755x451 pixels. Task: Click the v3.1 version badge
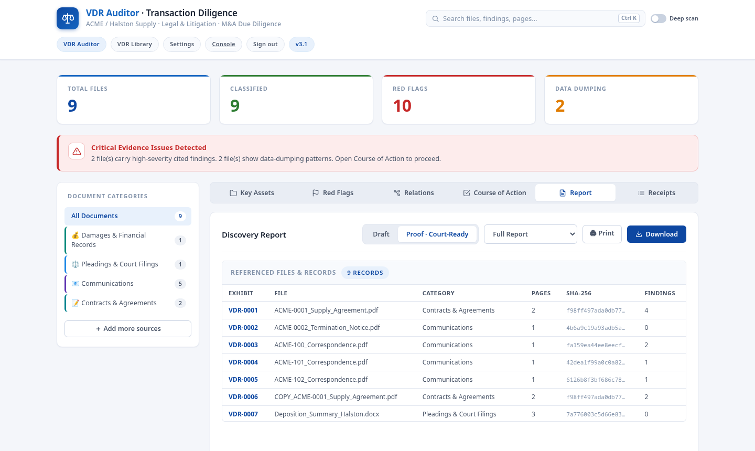coord(301,44)
